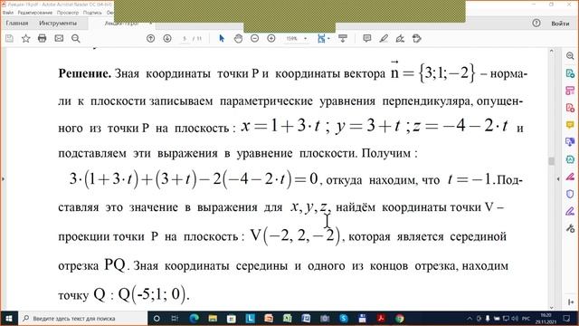Click the scrolling mode toolbar icon
Screen dimensions: 579x326
[x=343, y=38]
